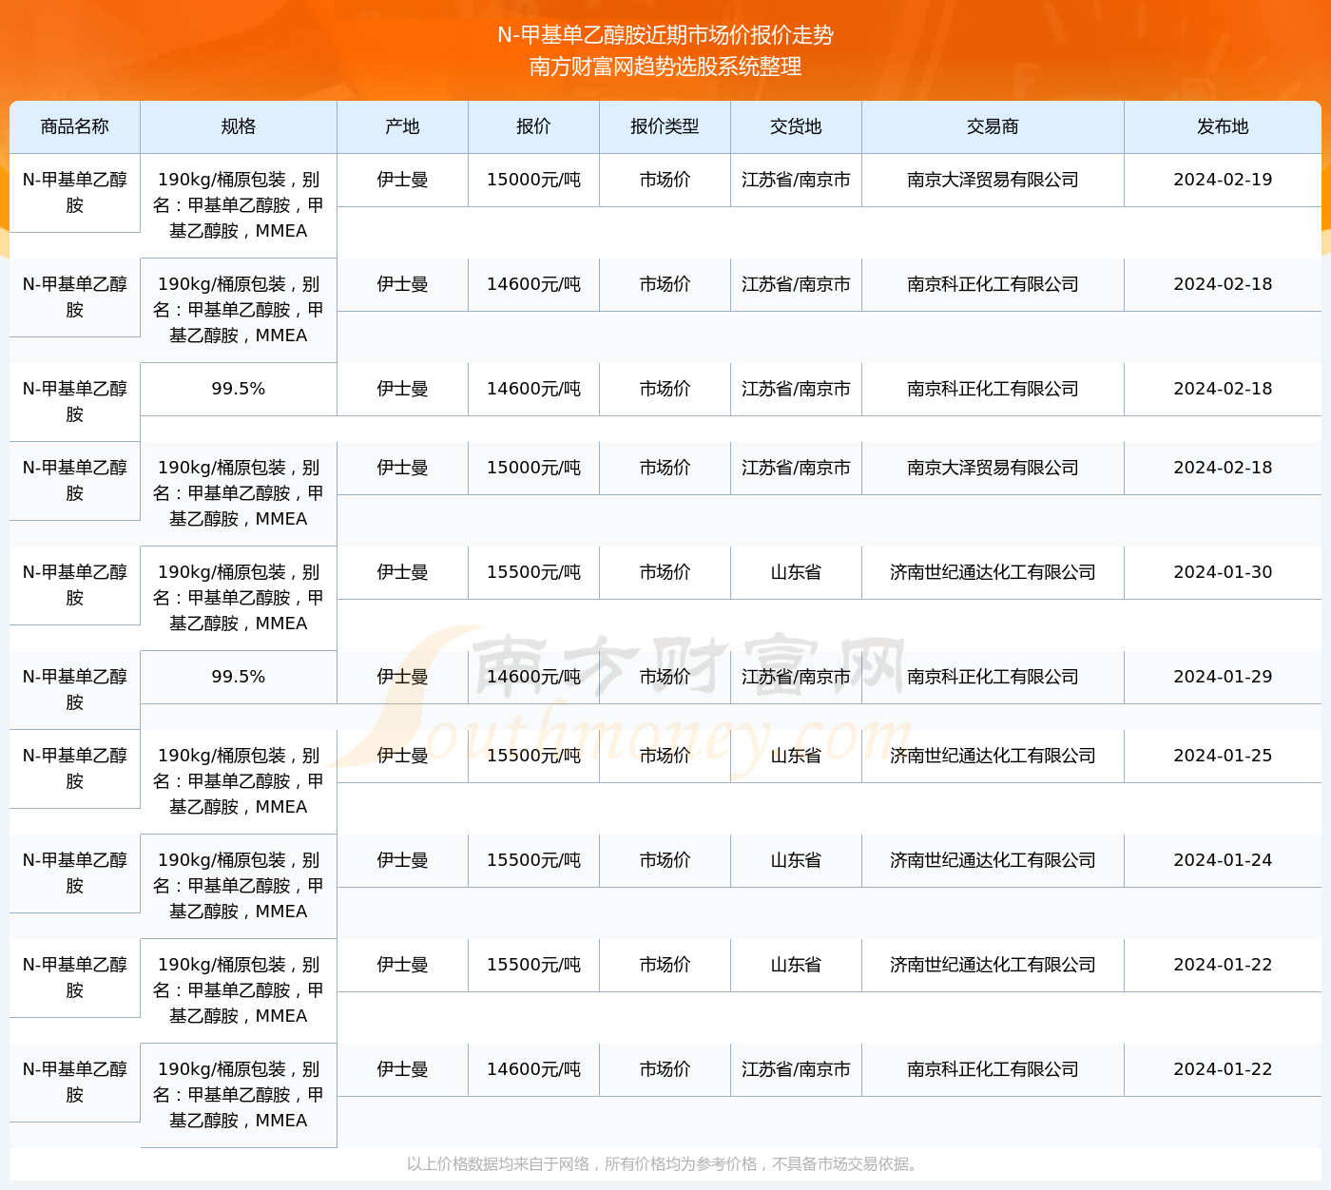Select 14600元/吨 price in the 2024-01-29 row

coord(533,677)
